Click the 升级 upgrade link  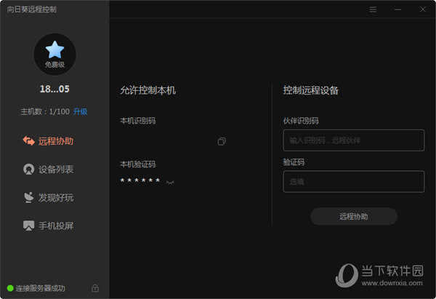point(80,111)
